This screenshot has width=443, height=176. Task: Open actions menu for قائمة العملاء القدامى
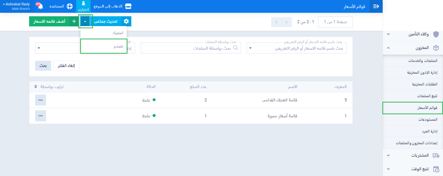(40, 100)
